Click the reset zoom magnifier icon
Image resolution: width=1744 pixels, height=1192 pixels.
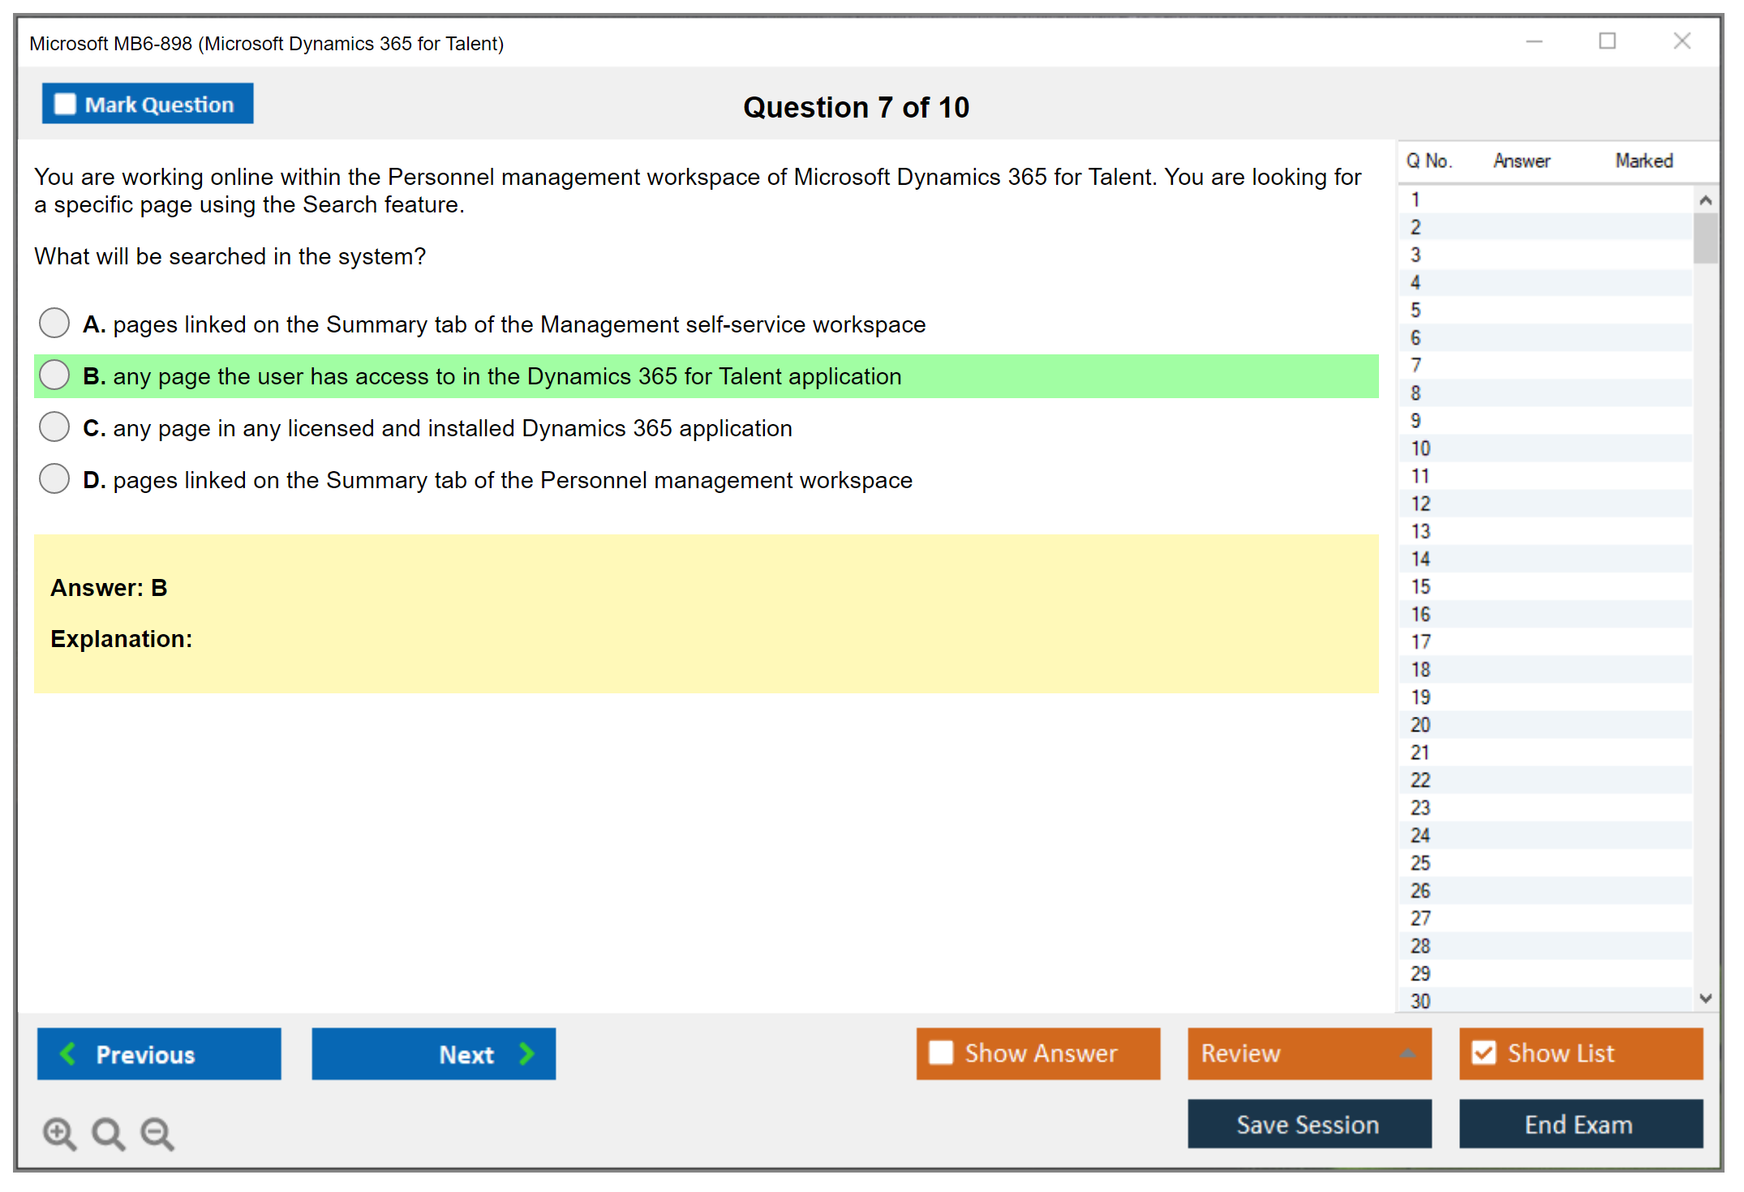(x=108, y=1133)
